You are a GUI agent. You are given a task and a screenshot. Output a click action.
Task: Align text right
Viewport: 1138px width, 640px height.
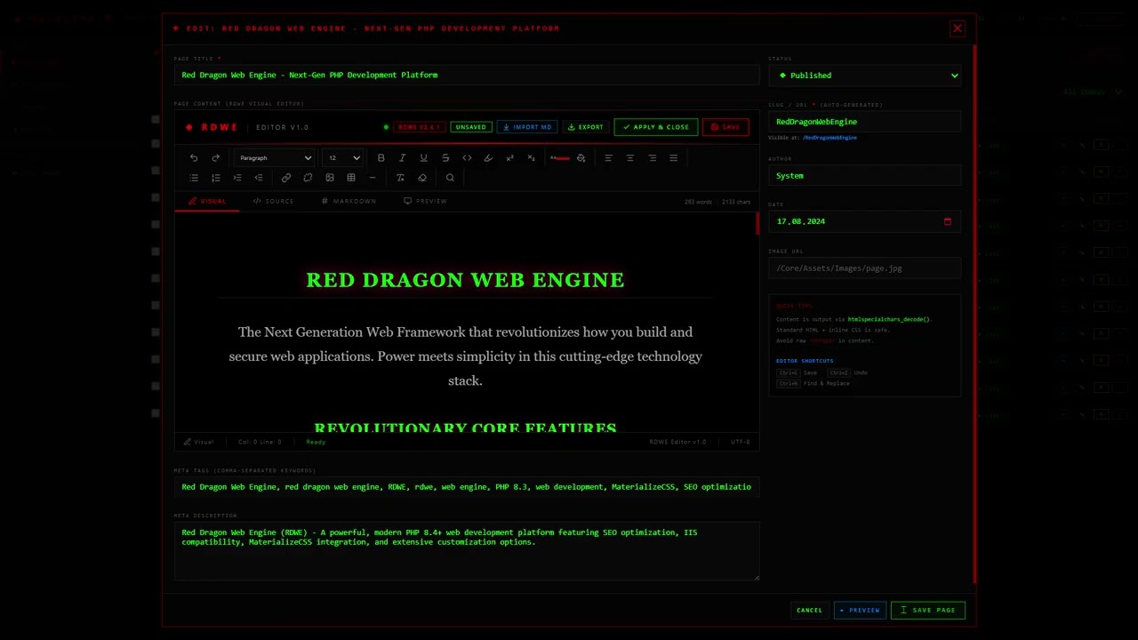(x=652, y=158)
